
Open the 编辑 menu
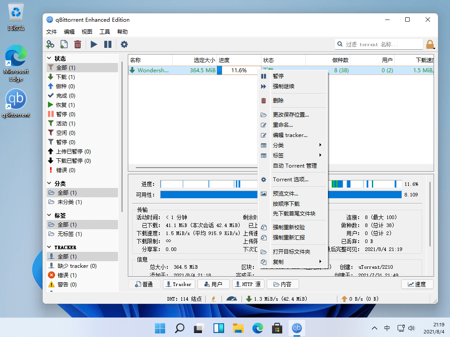(x=69, y=32)
